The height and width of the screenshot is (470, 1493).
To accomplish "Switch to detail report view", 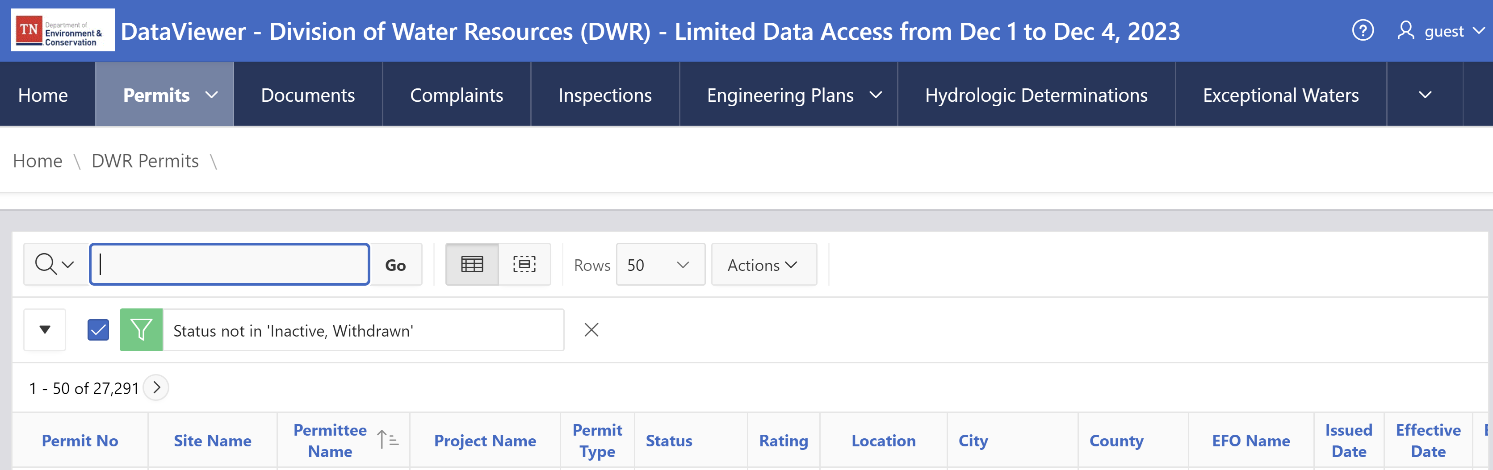I will 524,265.
